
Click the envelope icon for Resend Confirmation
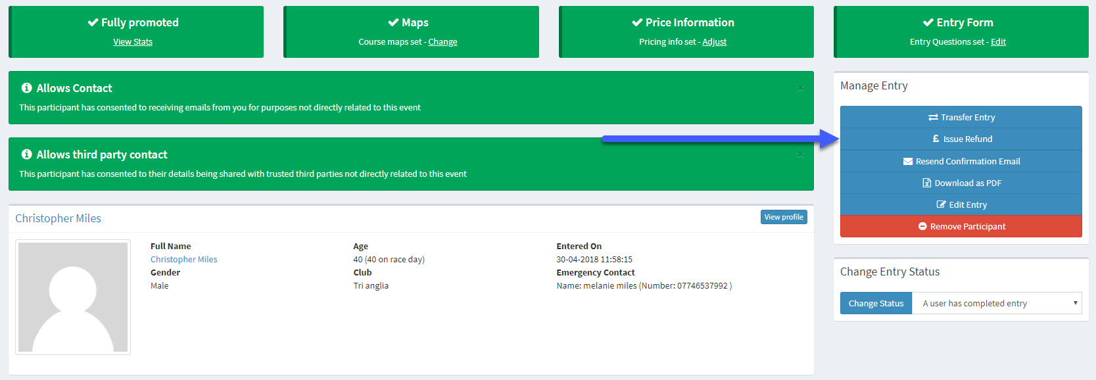pos(908,162)
